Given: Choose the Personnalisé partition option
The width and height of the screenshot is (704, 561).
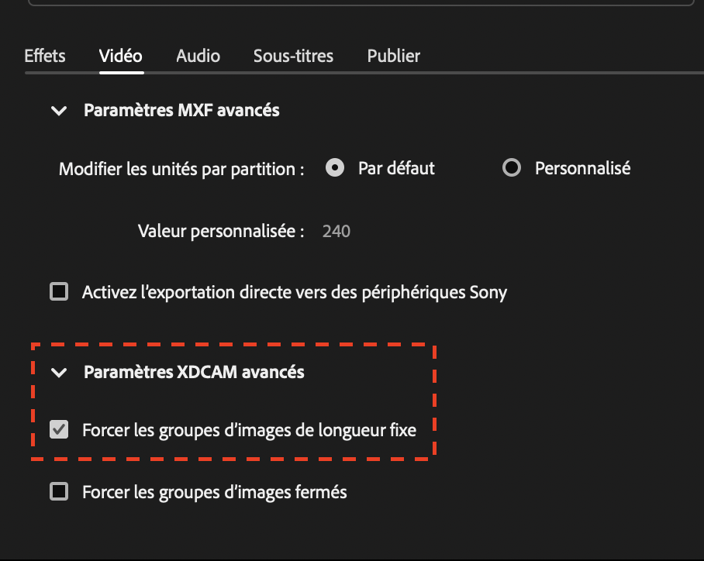Looking at the screenshot, I should (512, 167).
